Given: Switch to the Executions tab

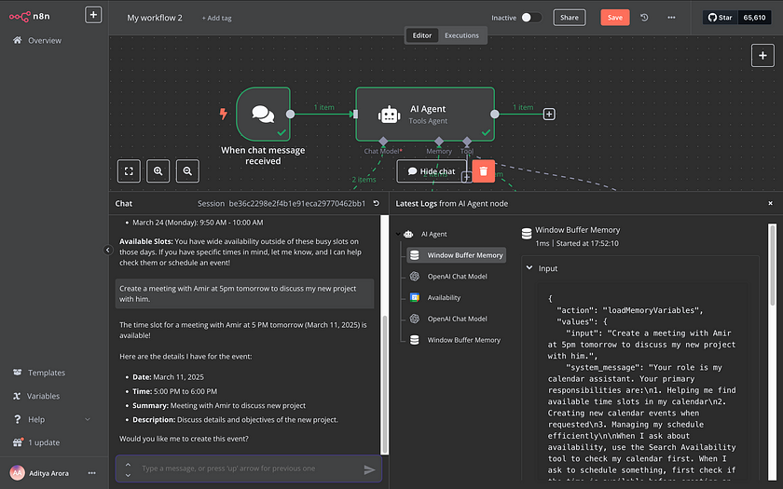Looking at the screenshot, I should [x=461, y=35].
